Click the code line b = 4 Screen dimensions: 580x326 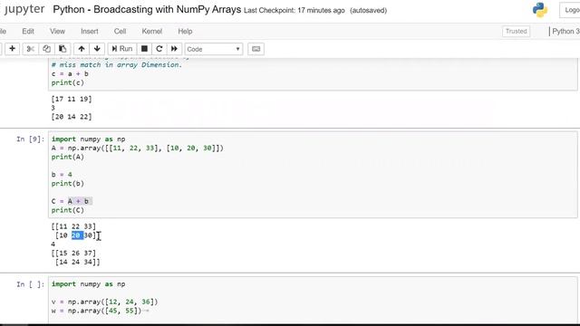click(62, 175)
